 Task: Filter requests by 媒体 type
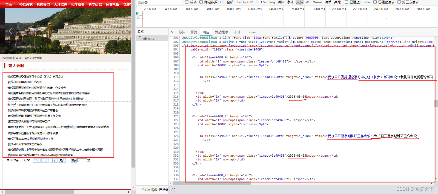(281, 2)
